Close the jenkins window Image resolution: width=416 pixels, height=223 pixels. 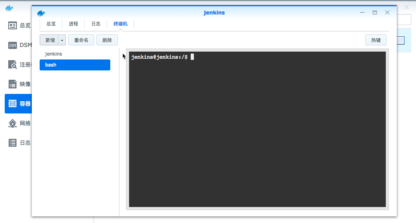pyautogui.click(x=387, y=13)
